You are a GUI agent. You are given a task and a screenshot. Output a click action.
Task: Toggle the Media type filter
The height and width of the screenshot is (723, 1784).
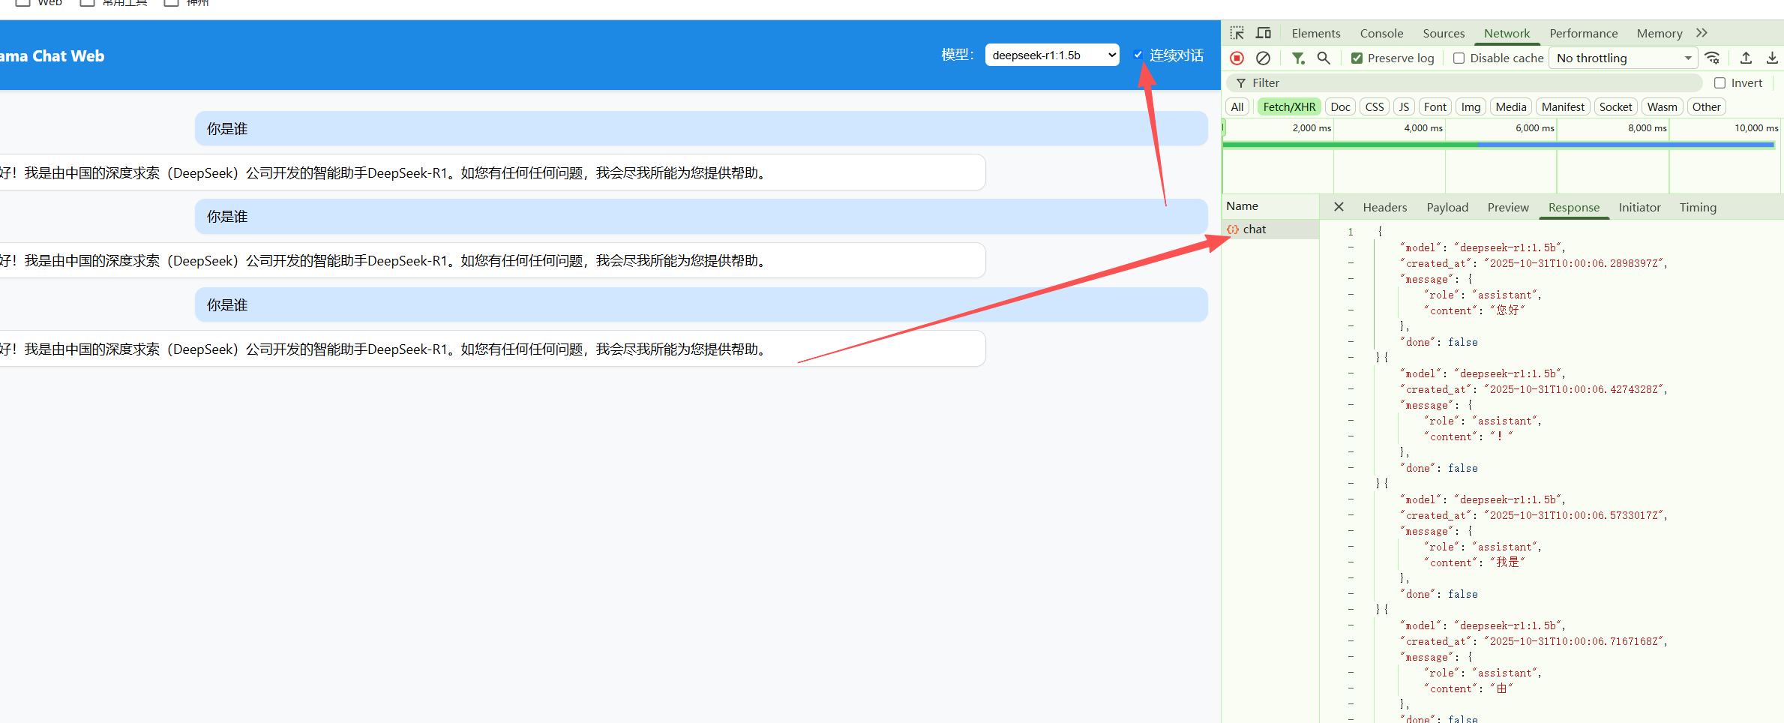tap(1510, 107)
